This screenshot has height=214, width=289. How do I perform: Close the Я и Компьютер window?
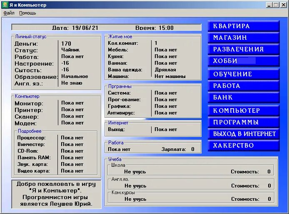284,5
